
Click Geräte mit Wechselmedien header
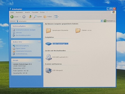pos(55,51)
